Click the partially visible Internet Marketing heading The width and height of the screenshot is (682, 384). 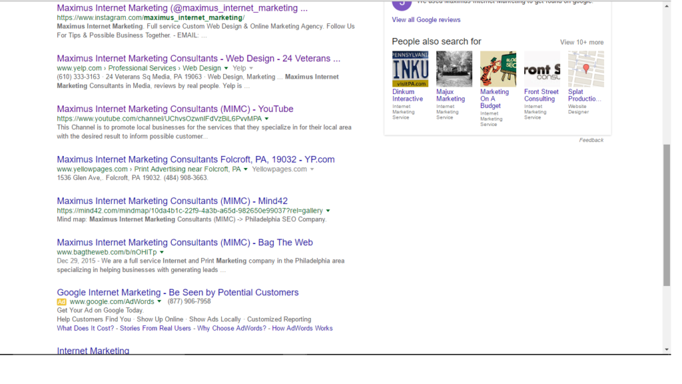pos(93,351)
